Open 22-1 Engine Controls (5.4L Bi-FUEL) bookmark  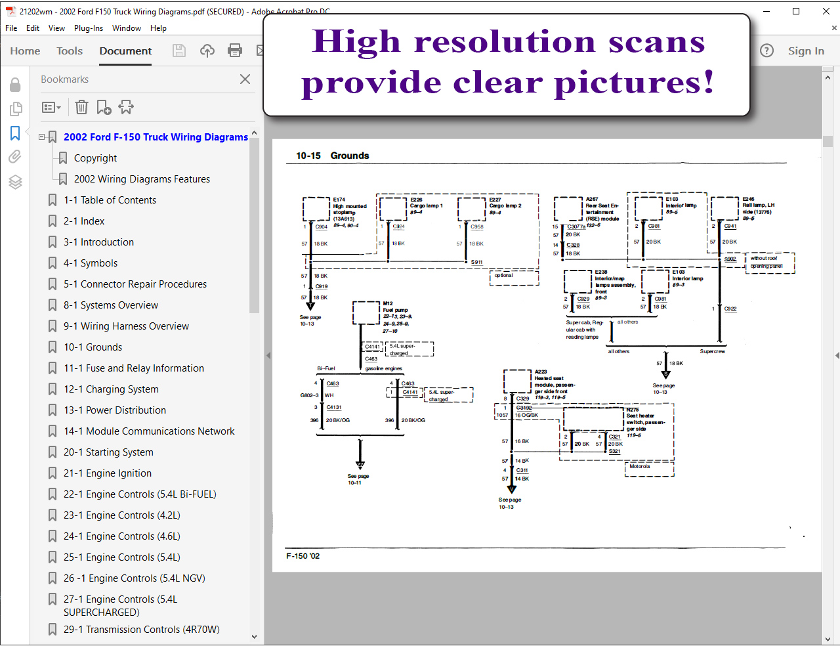(x=140, y=494)
